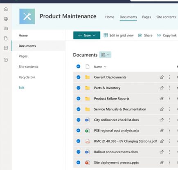The height and width of the screenshot is (170, 178).
Task: Open the Current Deployments folder name
Action: tap(110, 77)
